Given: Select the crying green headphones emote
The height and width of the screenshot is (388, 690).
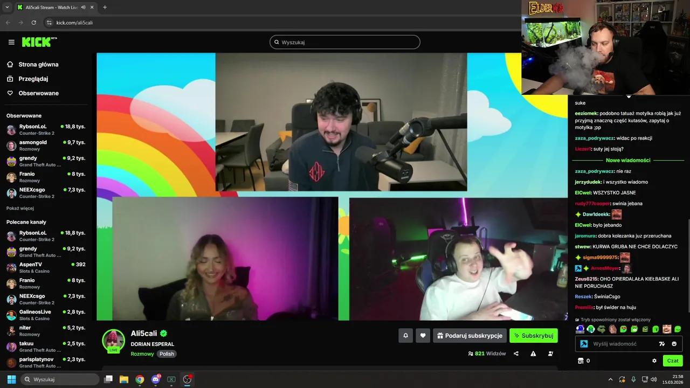Looking at the screenshot, I should click(x=591, y=329).
